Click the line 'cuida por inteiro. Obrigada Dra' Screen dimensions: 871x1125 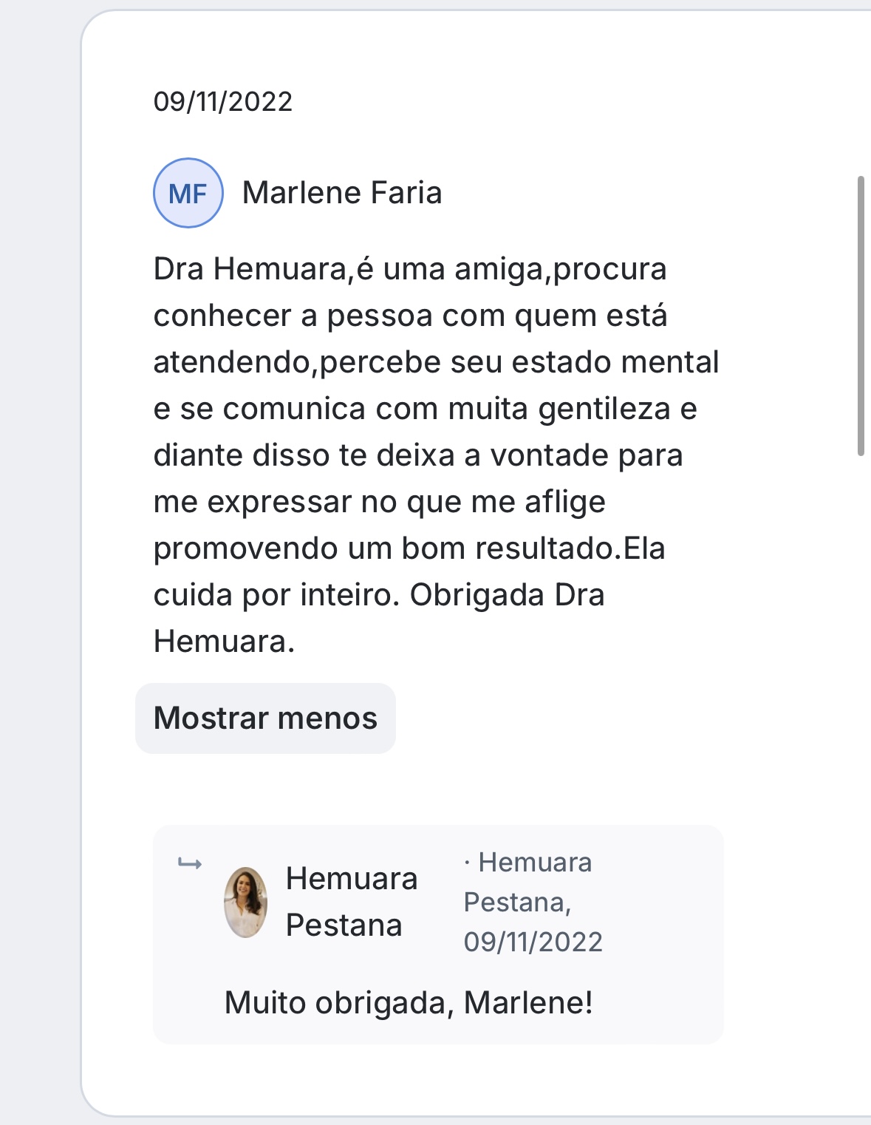(378, 595)
